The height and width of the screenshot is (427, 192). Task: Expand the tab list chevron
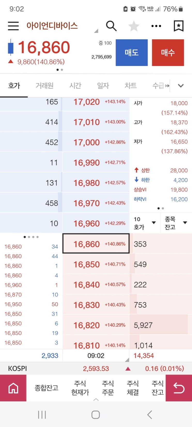coord(181,86)
